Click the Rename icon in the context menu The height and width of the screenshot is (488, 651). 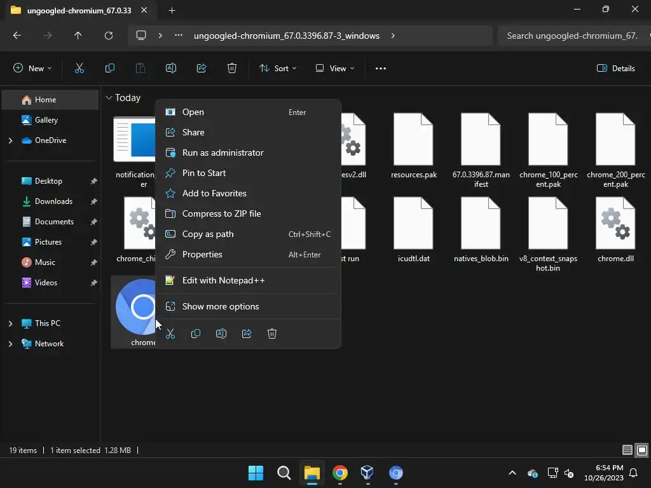221,334
